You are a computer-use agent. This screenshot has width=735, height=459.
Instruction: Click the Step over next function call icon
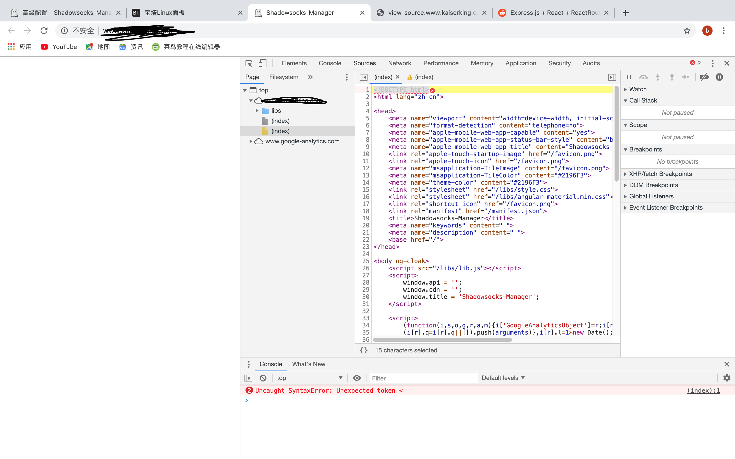pyautogui.click(x=644, y=77)
